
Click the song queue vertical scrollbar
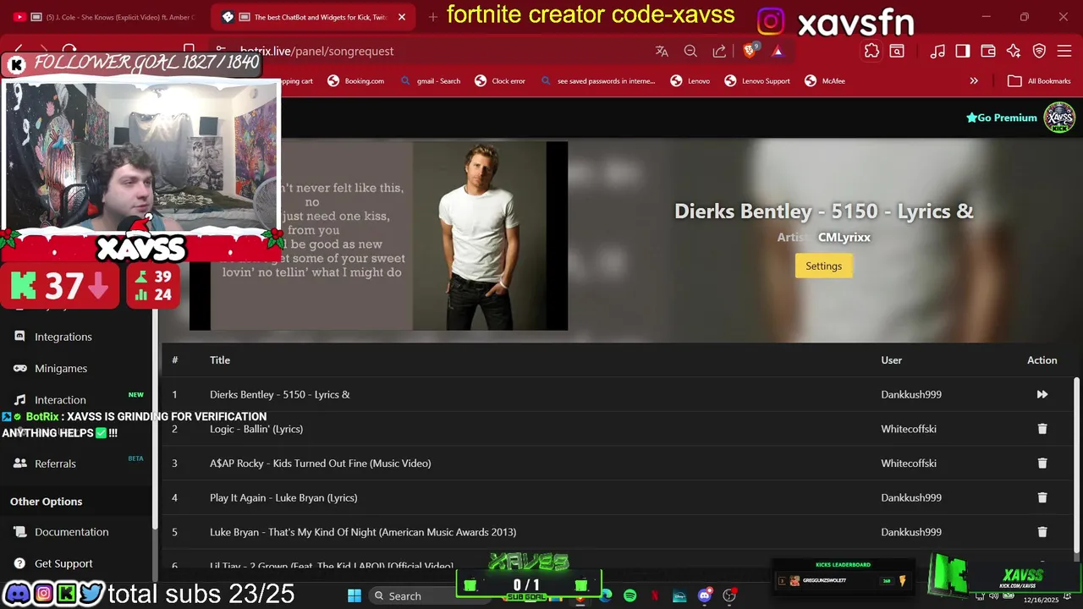pyautogui.click(x=1076, y=465)
